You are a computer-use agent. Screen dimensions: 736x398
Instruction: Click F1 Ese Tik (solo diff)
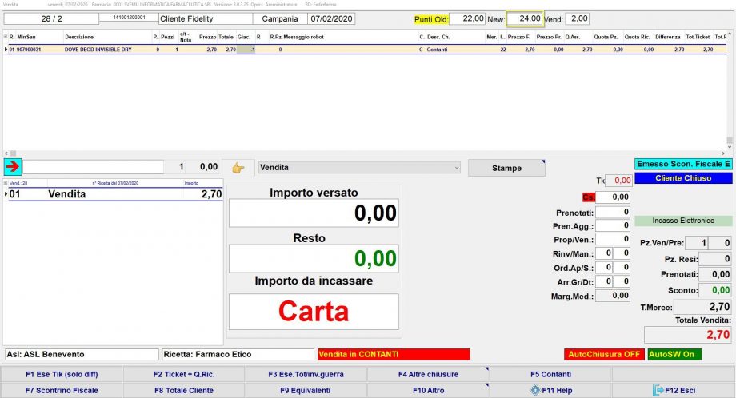tap(61, 374)
